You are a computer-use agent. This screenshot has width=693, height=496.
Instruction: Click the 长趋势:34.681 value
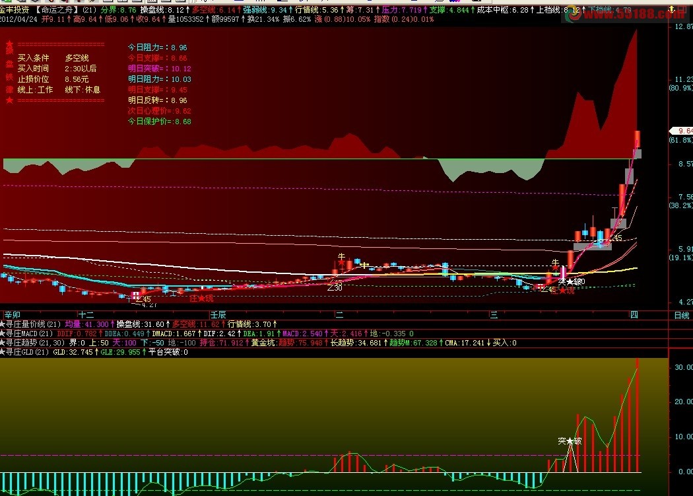click(358, 343)
